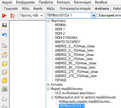The image size is (121, 108).
Task: Save the model with the floppy disk icon
Action: click(x=5, y=25)
